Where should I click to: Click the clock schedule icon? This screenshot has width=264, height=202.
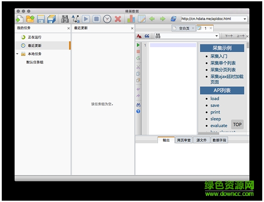point(107,19)
